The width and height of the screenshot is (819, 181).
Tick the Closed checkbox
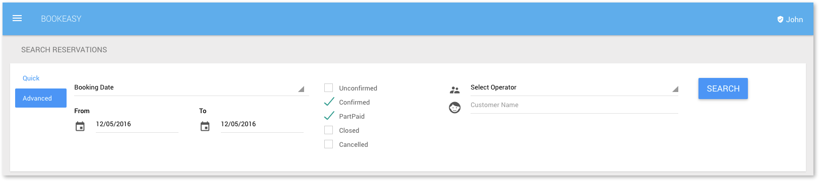click(x=329, y=130)
